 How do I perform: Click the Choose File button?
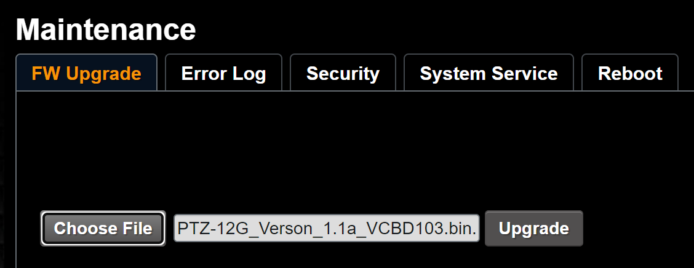pyautogui.click(x=103, y=229)
